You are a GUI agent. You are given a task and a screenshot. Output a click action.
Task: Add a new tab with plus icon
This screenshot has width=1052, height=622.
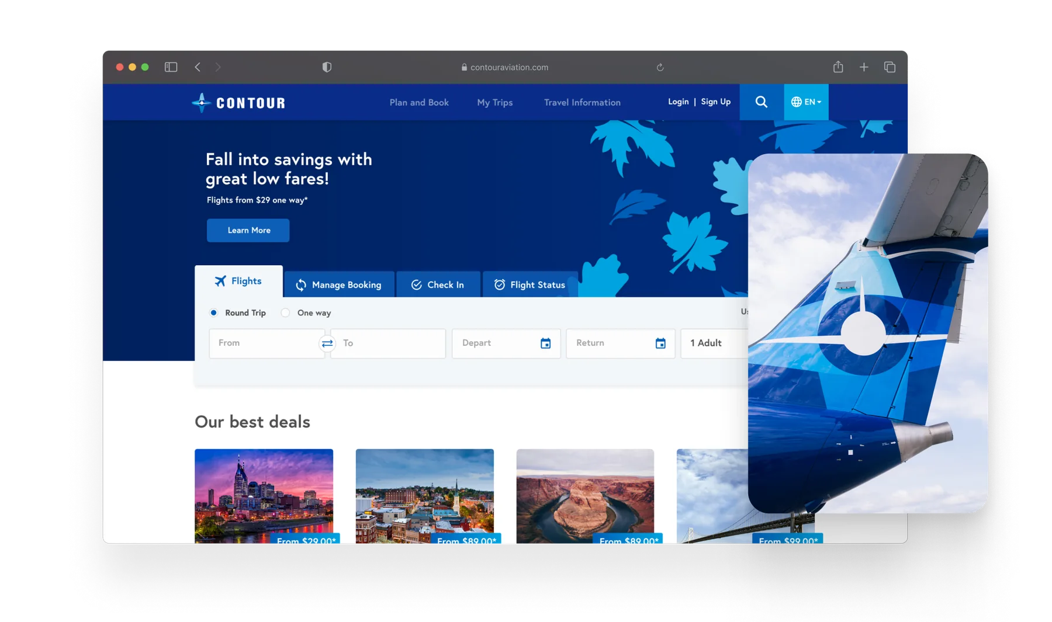864,67
